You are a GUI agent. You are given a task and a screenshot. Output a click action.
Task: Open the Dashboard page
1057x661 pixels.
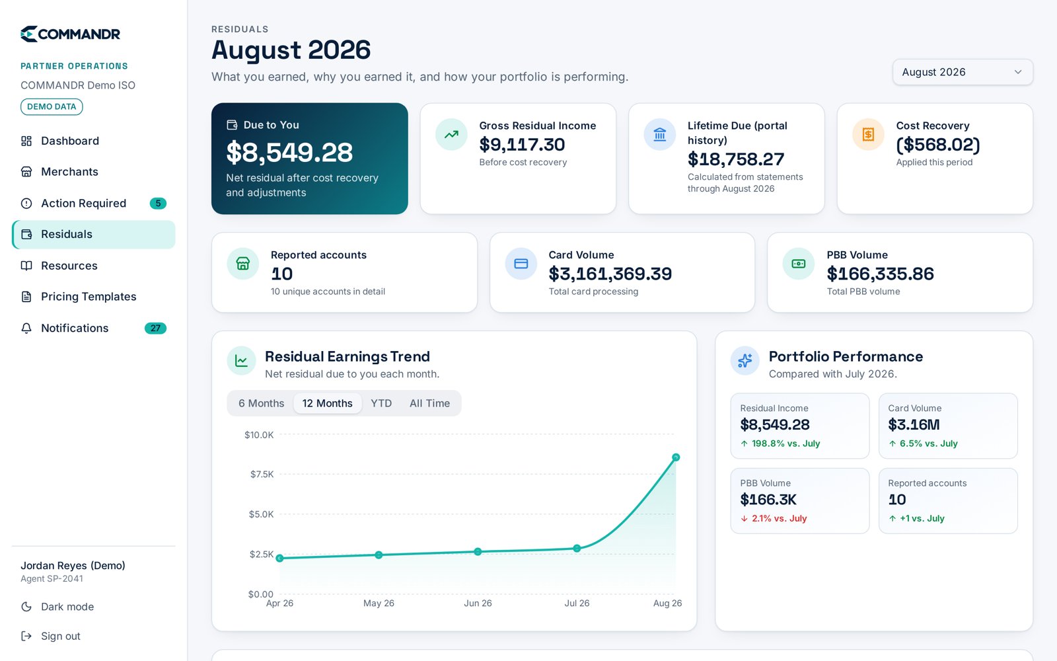click(93, 141)
